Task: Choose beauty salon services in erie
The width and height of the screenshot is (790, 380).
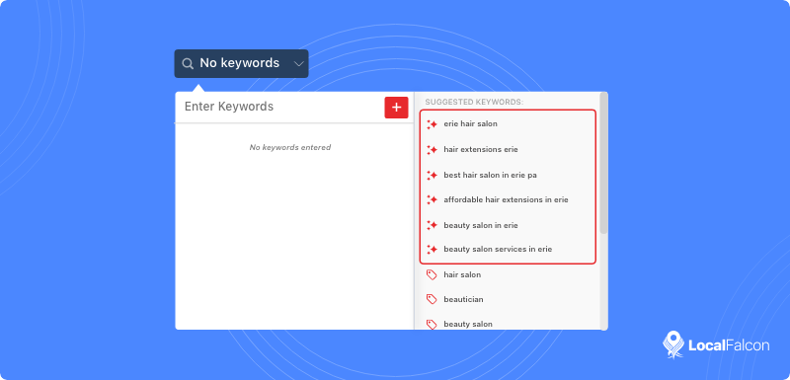Action: (x=498, y=249)
